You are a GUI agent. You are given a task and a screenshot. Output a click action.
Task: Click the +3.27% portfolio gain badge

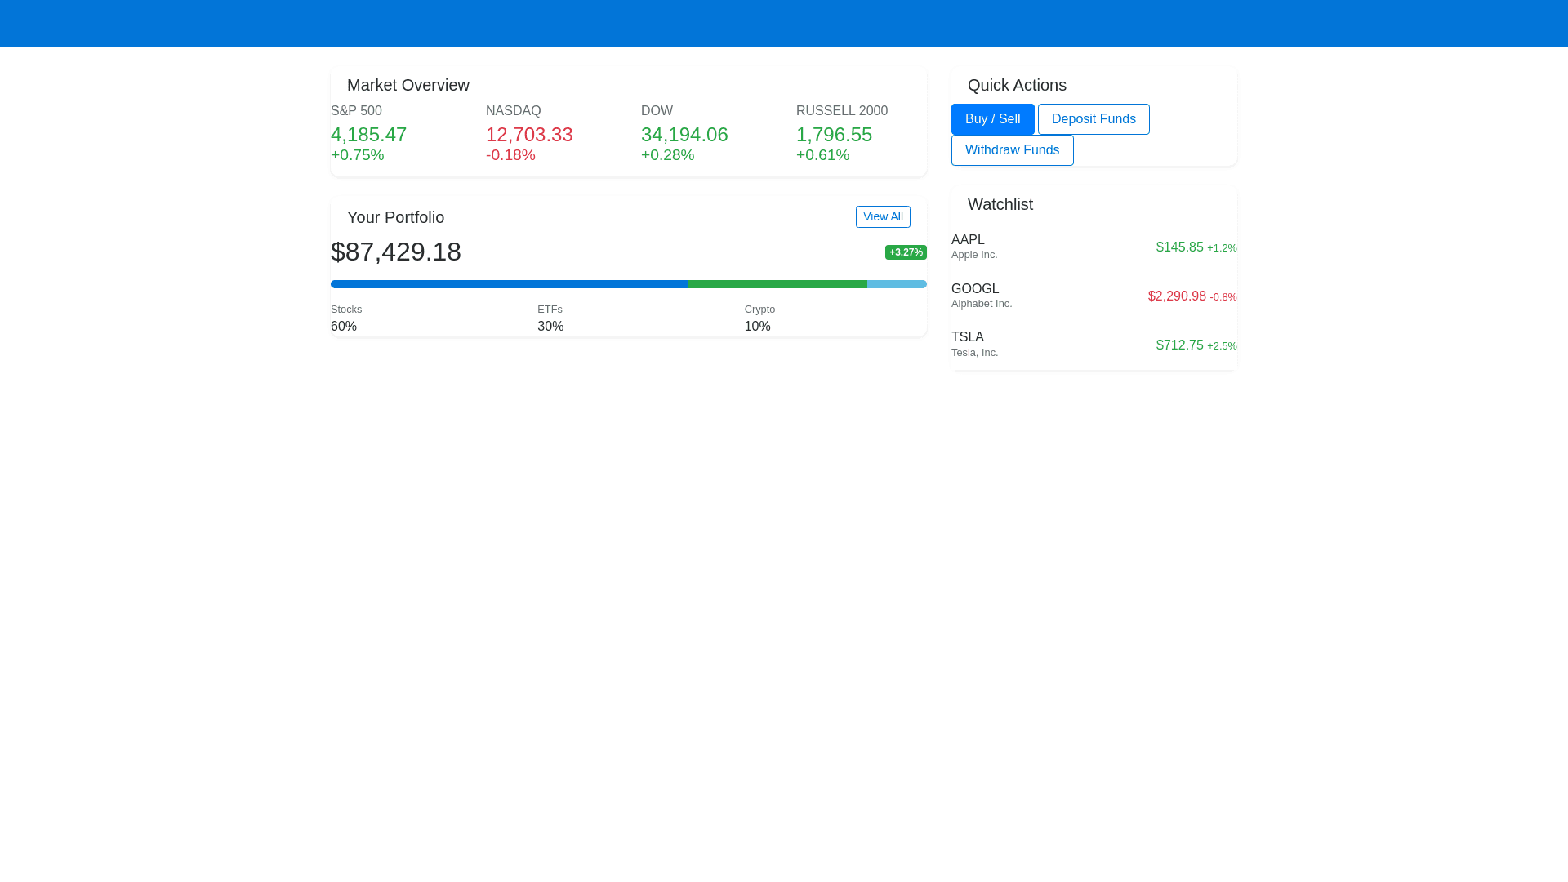906,252
